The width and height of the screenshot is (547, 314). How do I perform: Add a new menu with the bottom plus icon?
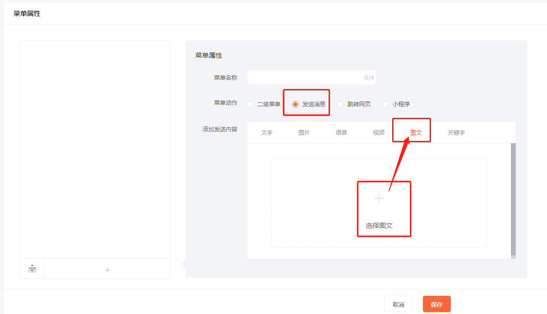click(107, 270)
